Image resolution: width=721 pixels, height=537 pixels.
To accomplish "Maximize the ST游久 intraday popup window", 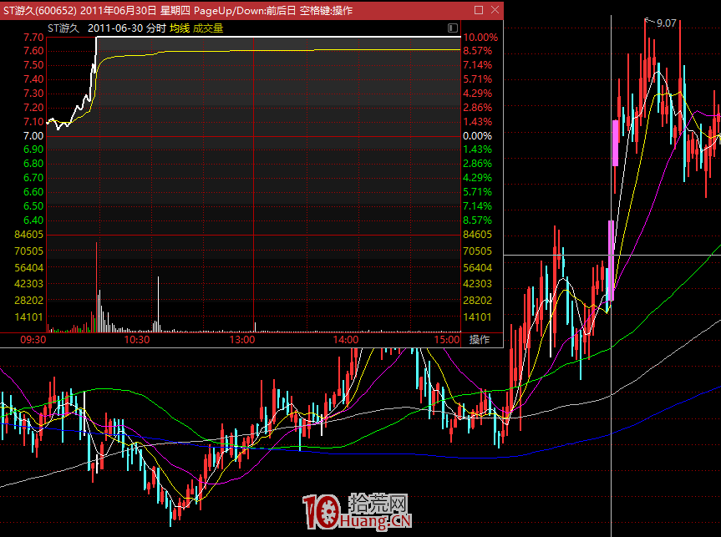I will tap(478, 10).
